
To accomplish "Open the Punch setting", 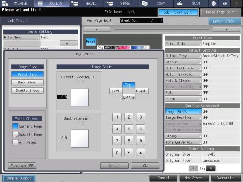I will (x=183, y=99).
